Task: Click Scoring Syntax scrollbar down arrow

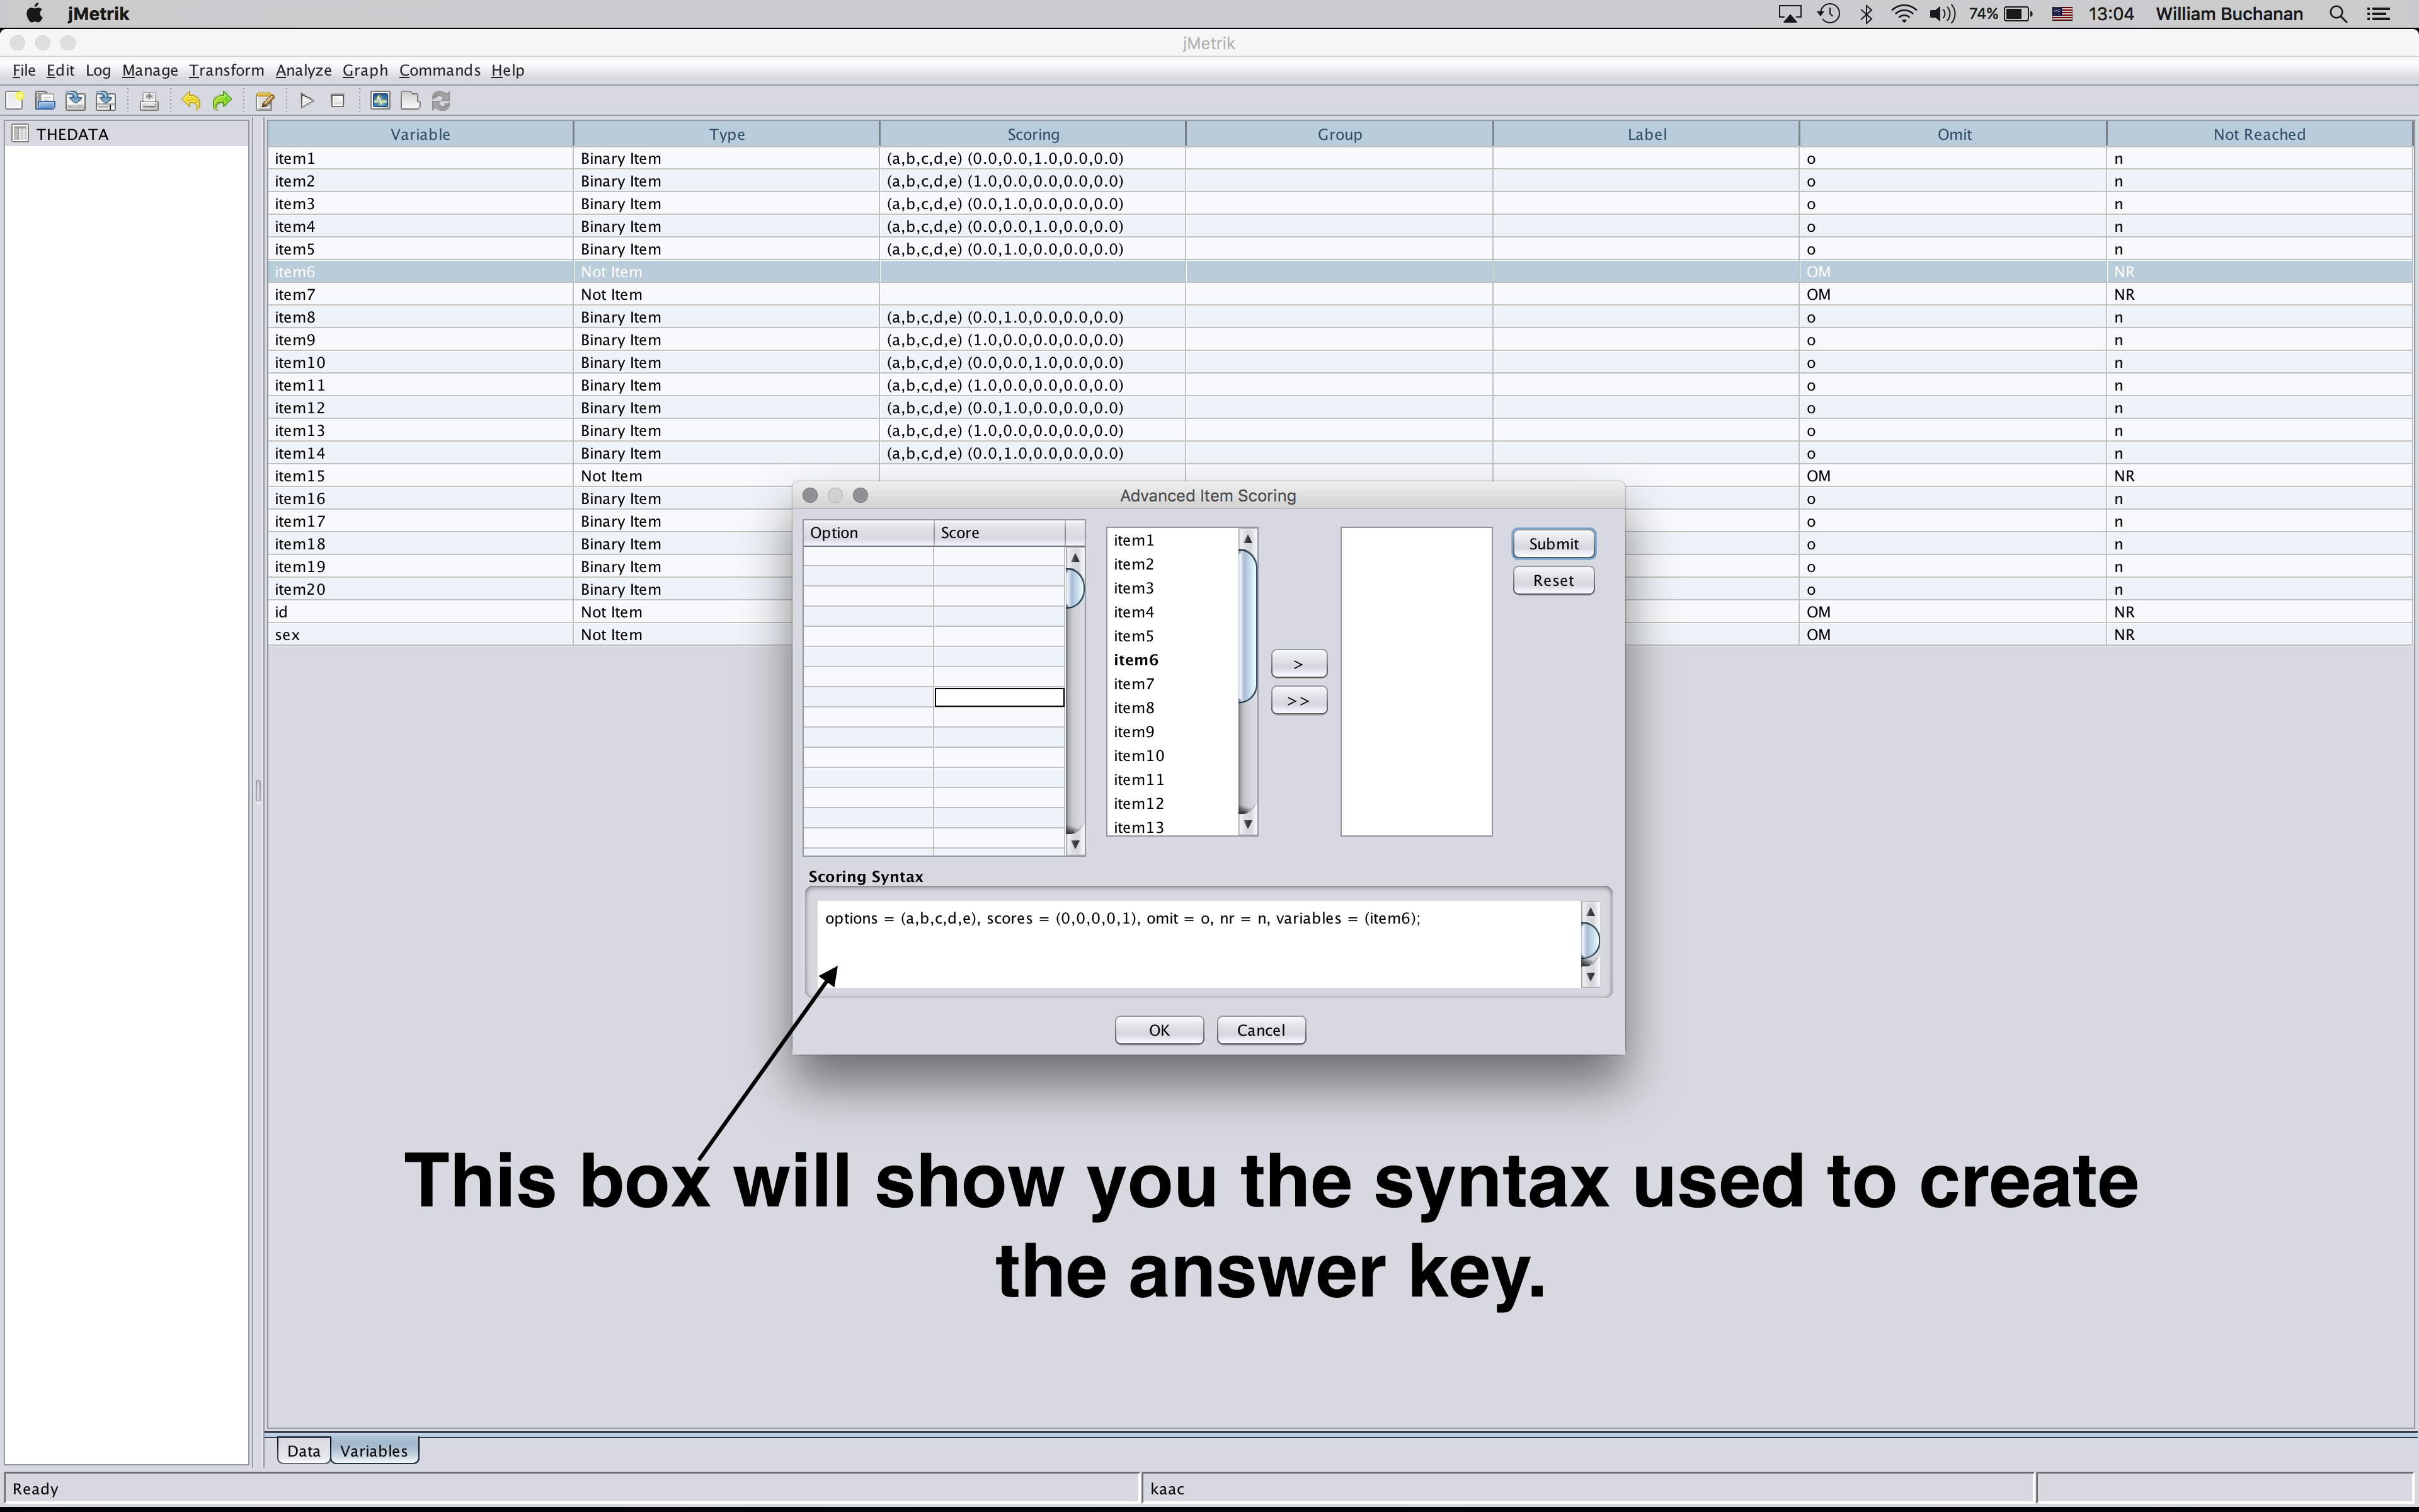Action: (x=1591, y=977)
